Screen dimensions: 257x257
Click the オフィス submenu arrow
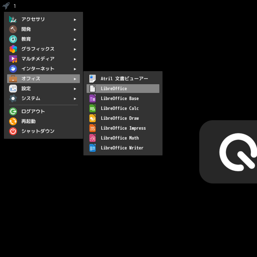tap(75, 79)
